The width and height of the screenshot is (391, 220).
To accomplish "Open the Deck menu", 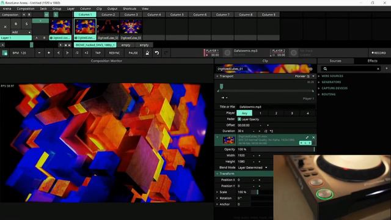I will click(43, 9).
